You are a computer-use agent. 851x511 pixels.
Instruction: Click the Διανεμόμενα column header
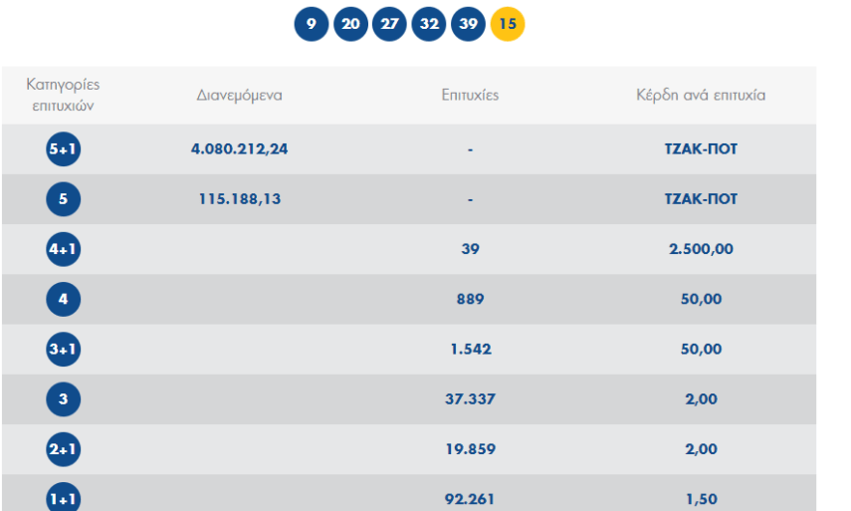(x=239, y=96)
